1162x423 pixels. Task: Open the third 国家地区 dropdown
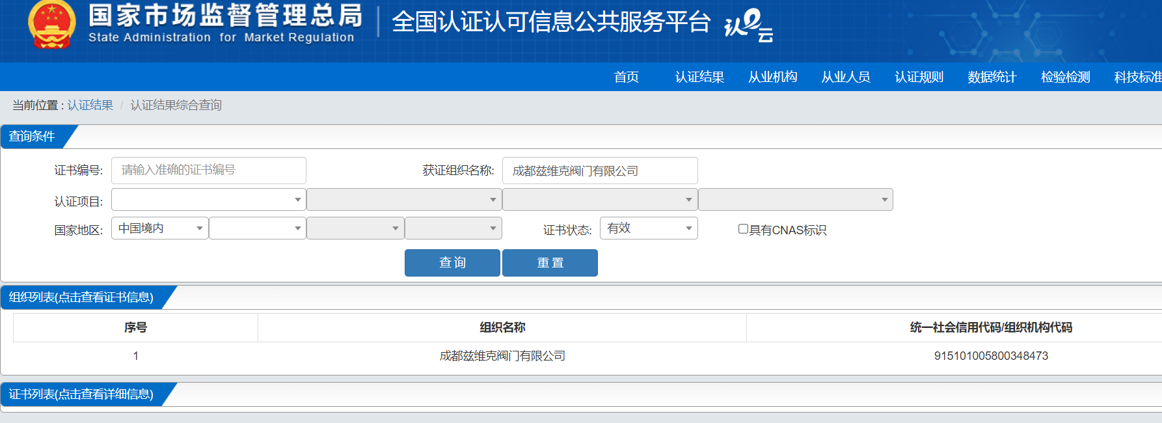[355, 228]
